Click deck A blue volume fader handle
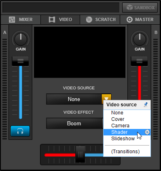 [x=20, y=61]
